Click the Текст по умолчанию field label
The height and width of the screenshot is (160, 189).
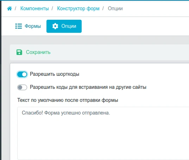(68, 100)
